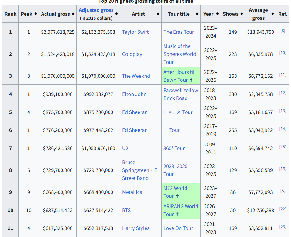Image resolution: width=291 pixels, height=237 pixels.
Task: Click Adjusted gross column sort arrows
Action: pyautogui.click(x=116, y=14)
